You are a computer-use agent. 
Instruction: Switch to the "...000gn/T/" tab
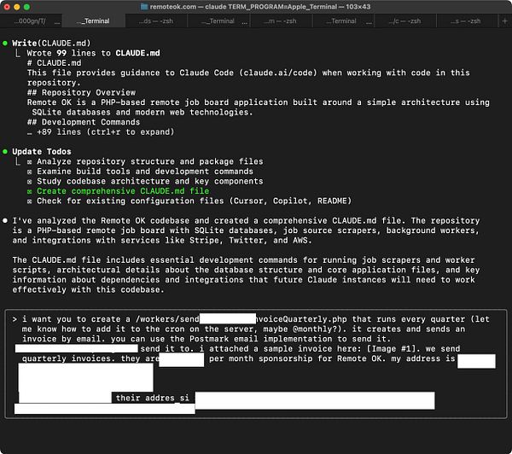pos(30,21)
